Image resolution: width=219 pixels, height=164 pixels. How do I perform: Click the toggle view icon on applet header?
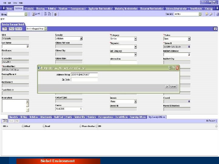(215, 29)
